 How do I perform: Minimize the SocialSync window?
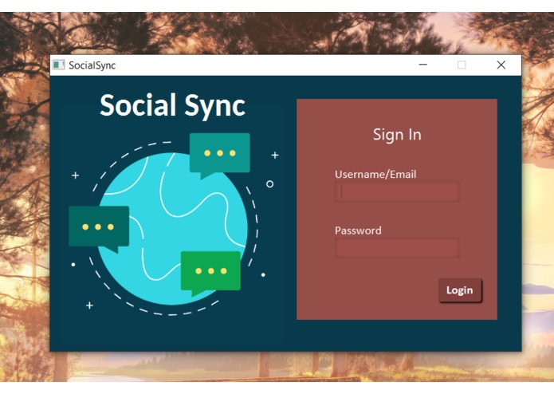pyautogui.click(x=423, y=65)
